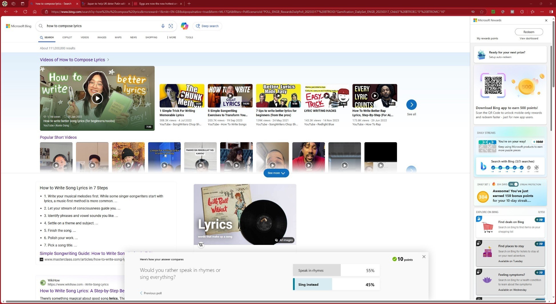Open View dashboard link
The image size is (556, 304).
tap(529, 39)
